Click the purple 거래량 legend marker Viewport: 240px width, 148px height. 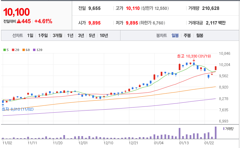(224, 129)
